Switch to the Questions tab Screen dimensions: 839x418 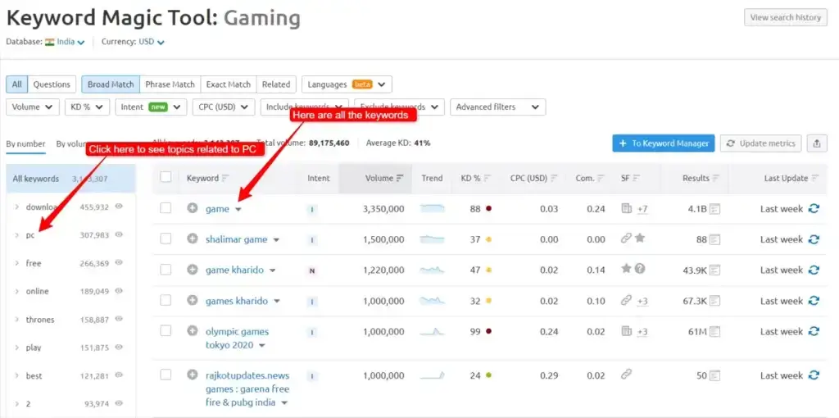tap(52, 84)
